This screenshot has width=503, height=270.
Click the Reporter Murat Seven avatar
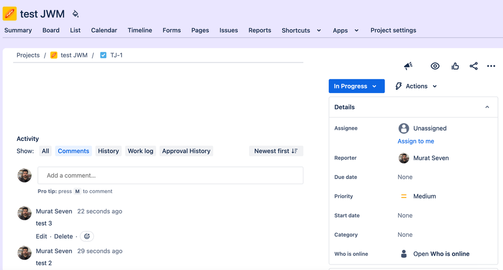[x=404, y=158]
